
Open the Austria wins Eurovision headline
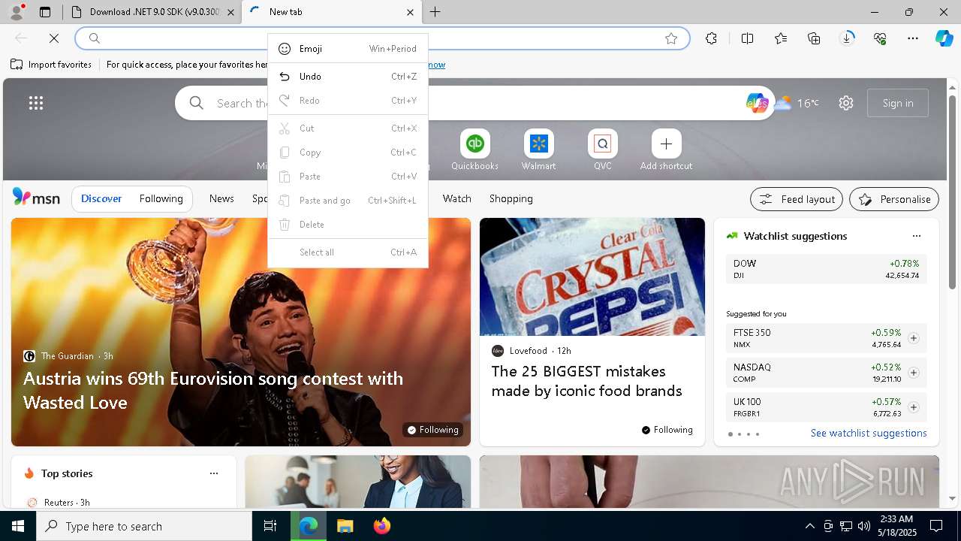[x=213, y=391]
